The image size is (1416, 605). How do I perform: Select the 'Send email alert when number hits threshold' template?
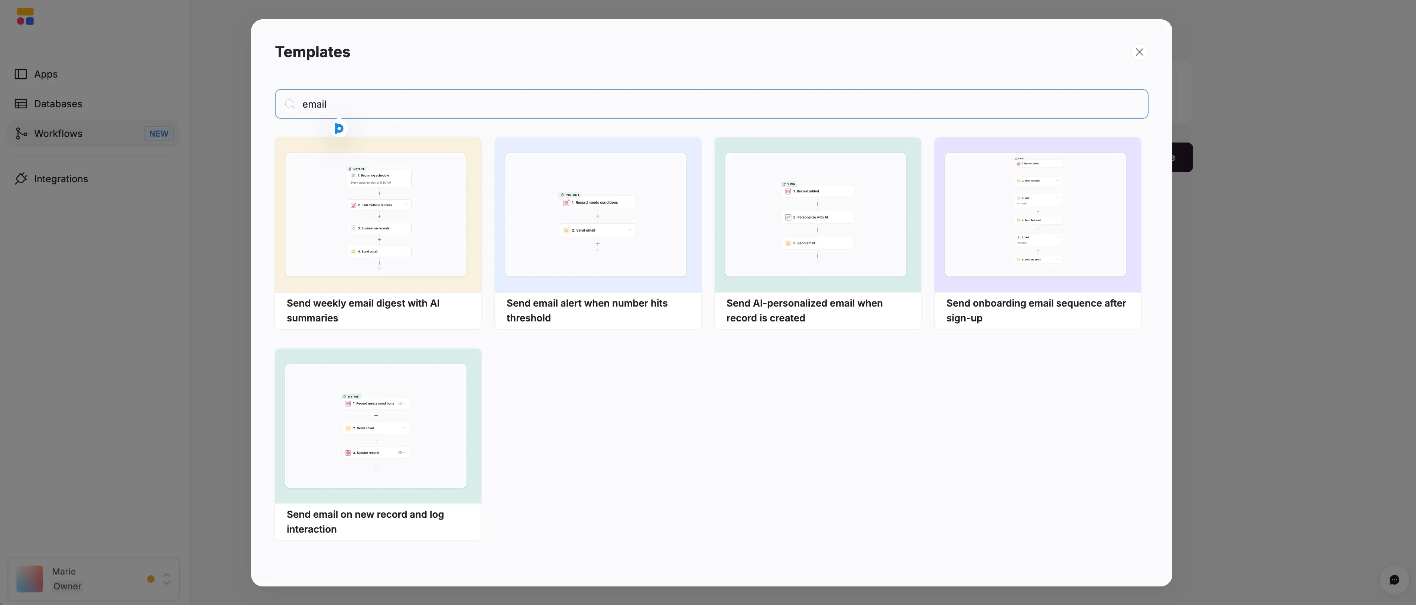click(598, 233)
